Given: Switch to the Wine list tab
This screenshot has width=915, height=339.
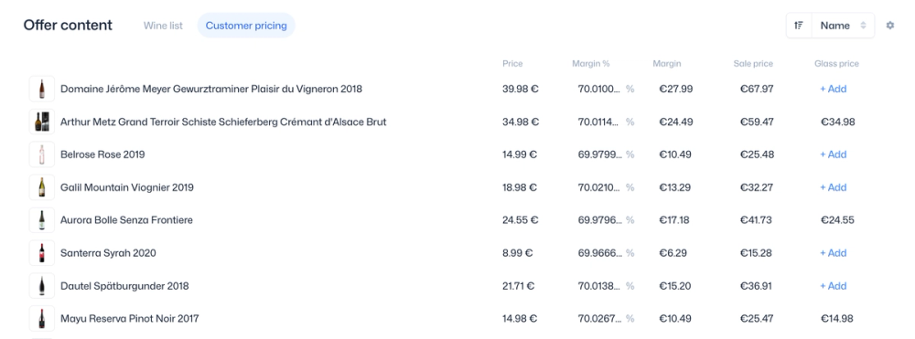Looking at the screenshot, I should (x=163, y=26).
